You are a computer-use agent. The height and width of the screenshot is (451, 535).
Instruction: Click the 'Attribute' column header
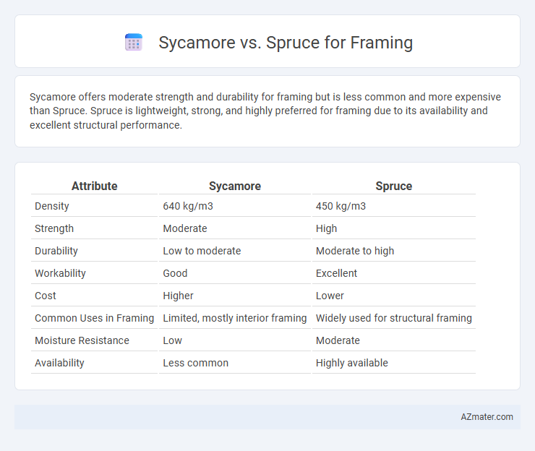click(94, 186)
